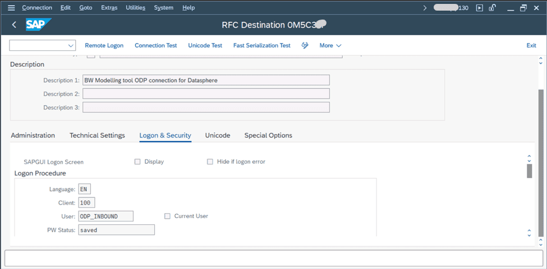The image size is (547, 269).
Task: Click the lock icon in title bar
Action: (492, 8)
